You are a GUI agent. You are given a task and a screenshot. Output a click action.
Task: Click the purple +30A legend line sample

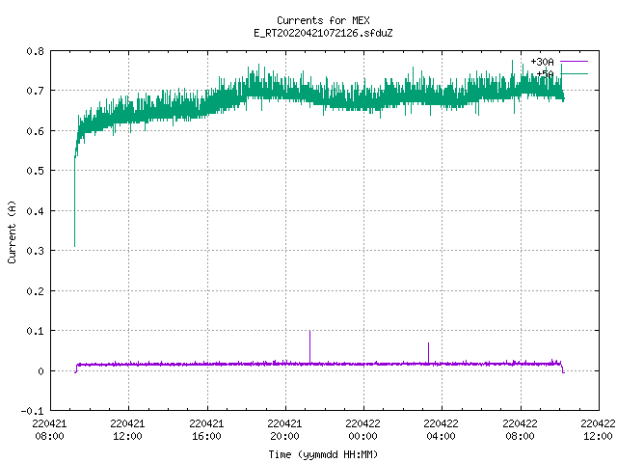[x=575, y=62]
